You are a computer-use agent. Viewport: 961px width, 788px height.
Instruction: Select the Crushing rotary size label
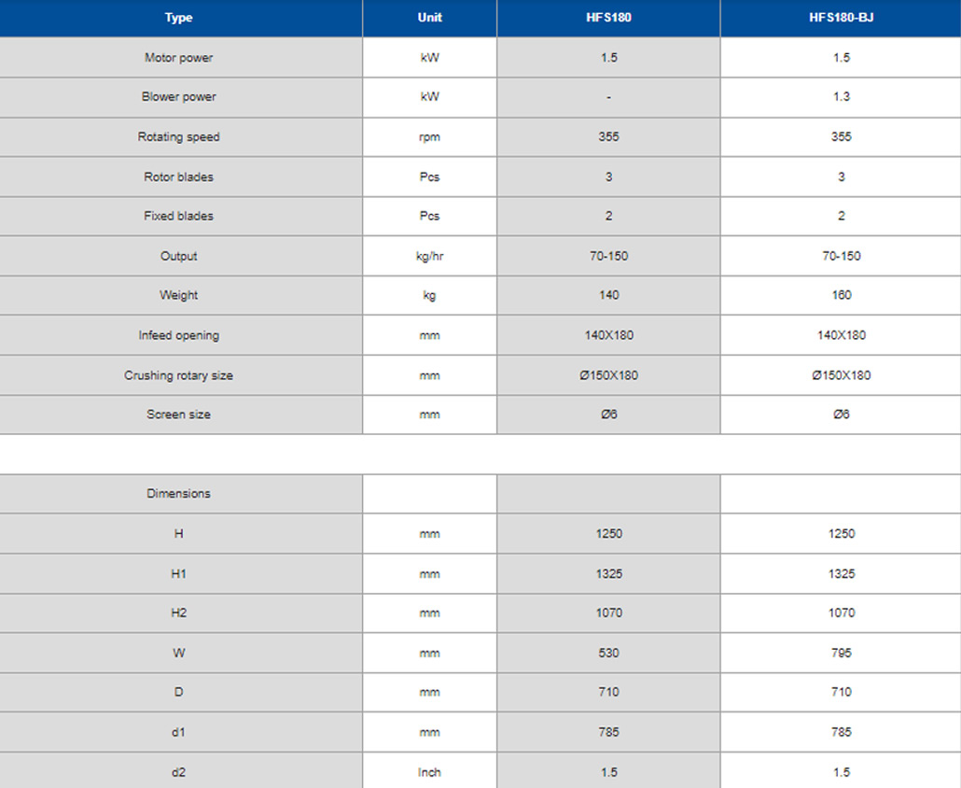178,375
